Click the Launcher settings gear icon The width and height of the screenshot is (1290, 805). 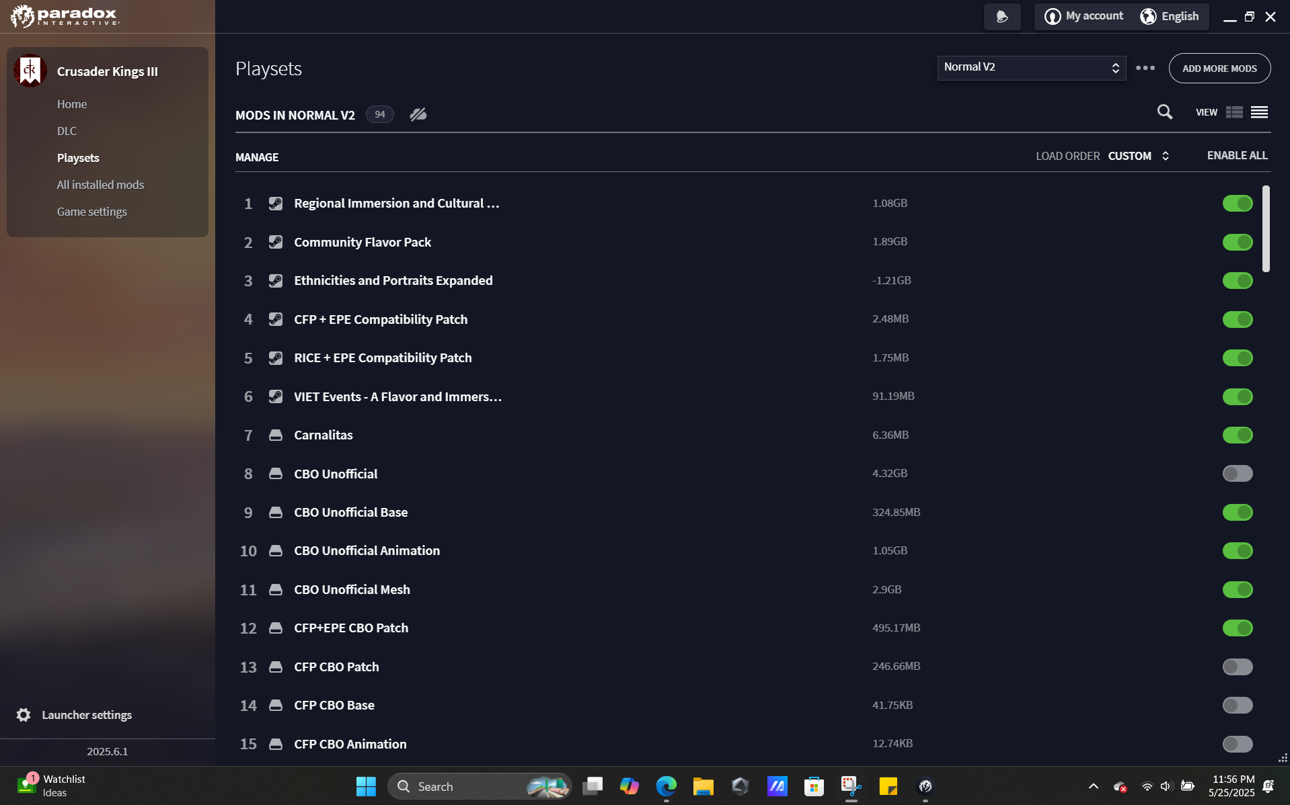[24, 715]
